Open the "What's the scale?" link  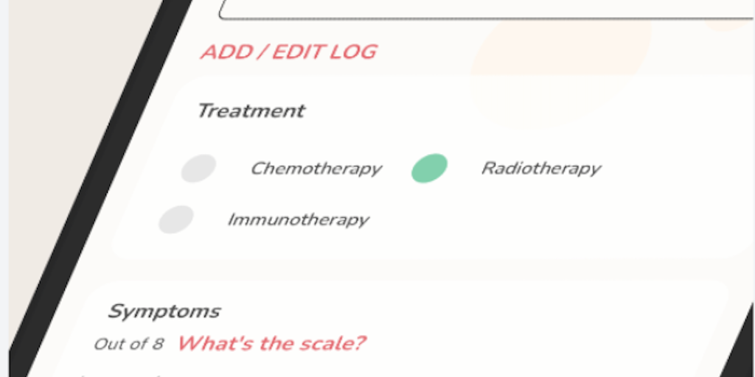point(271,343)
